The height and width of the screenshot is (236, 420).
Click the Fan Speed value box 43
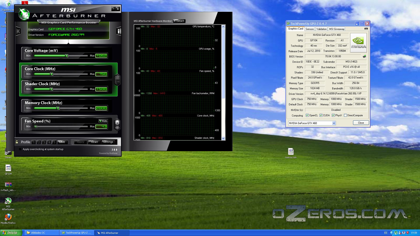click(x=101, y=127)
